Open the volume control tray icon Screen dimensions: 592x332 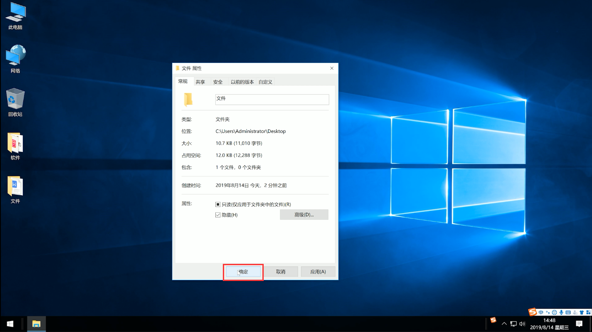(x=523, y=324)
